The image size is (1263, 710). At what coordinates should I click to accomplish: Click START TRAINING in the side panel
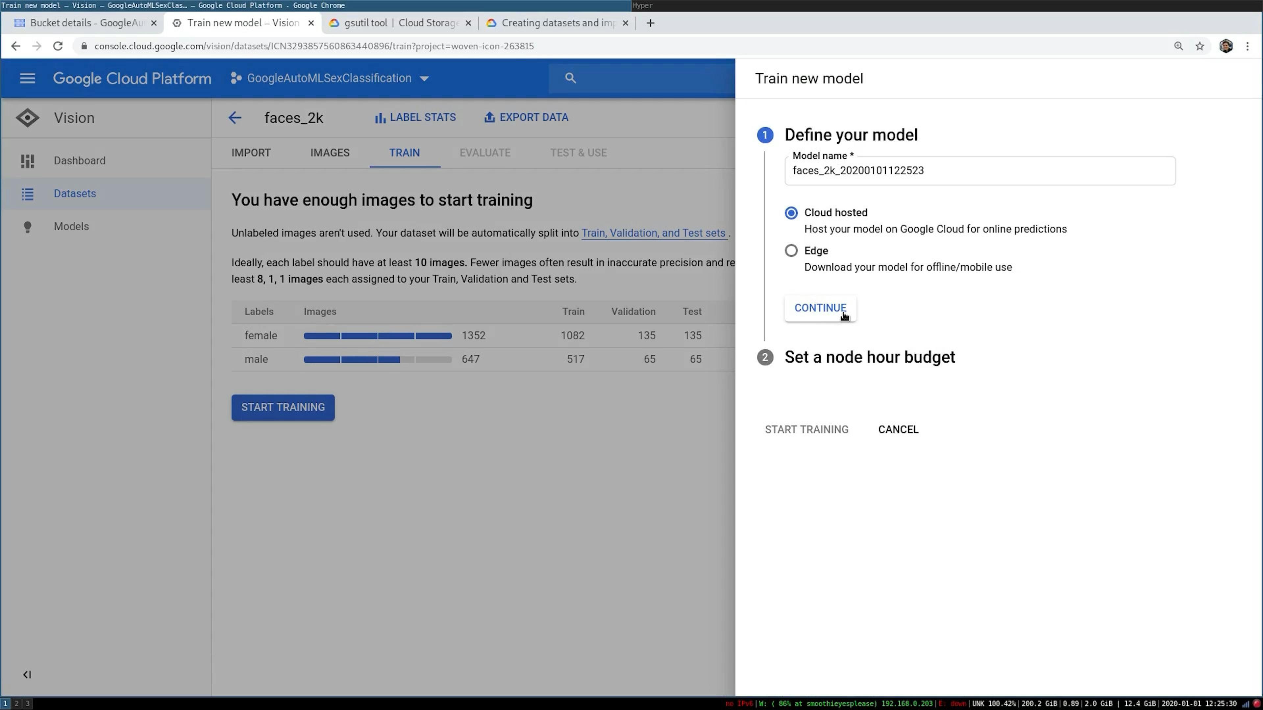806,430
